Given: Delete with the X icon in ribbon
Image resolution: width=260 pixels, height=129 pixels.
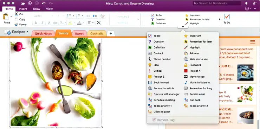Looking at the screenshot, I should point(99,23).
